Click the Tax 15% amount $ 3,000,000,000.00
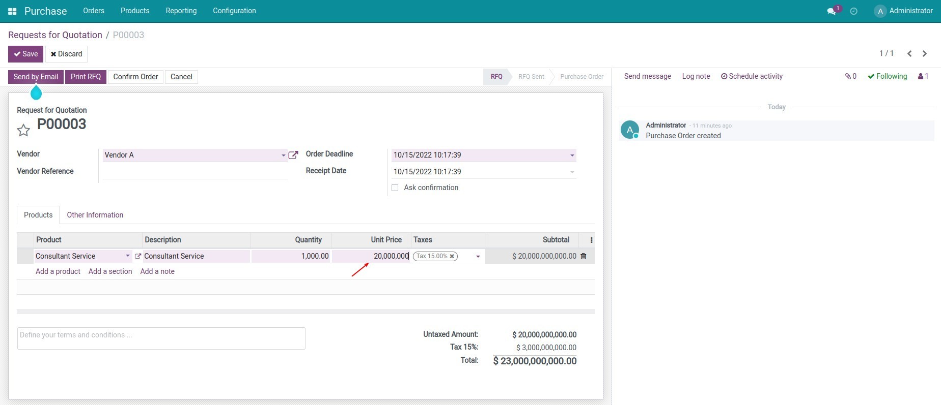Image resolution: width=941 pixels, height=405 pixels. click(546, 348)
